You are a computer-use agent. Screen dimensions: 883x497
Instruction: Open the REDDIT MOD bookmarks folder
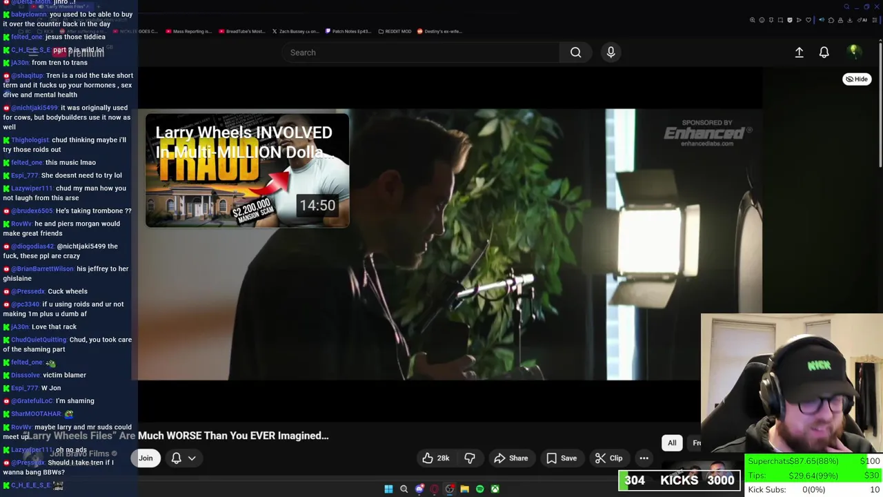tap(395, 31)
